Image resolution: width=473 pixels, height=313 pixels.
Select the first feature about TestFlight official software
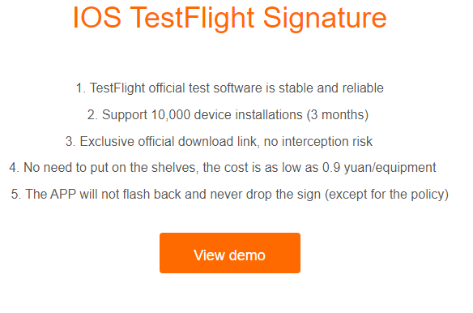point(229,88)
